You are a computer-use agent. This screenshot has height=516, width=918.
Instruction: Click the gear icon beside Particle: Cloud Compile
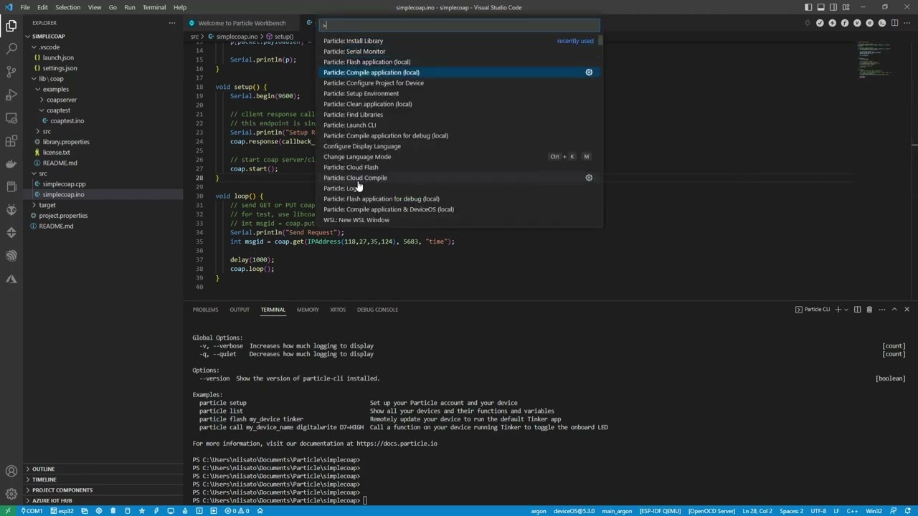(589, 178)
